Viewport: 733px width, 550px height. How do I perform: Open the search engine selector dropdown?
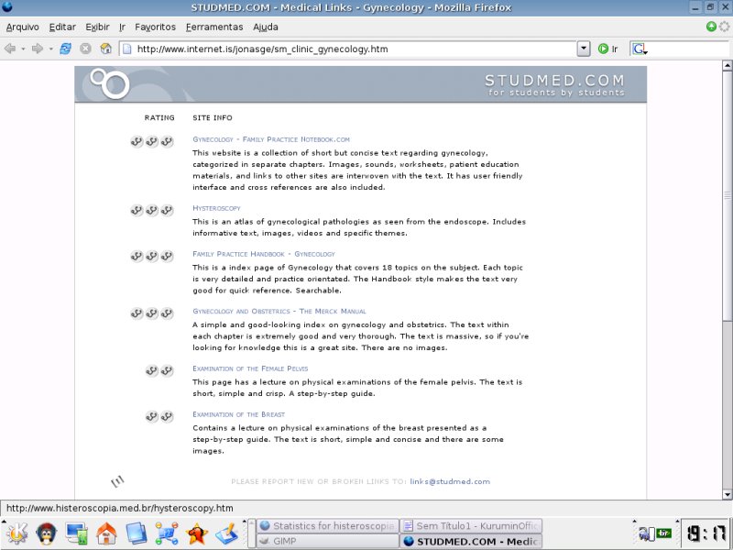click(639, 49)
